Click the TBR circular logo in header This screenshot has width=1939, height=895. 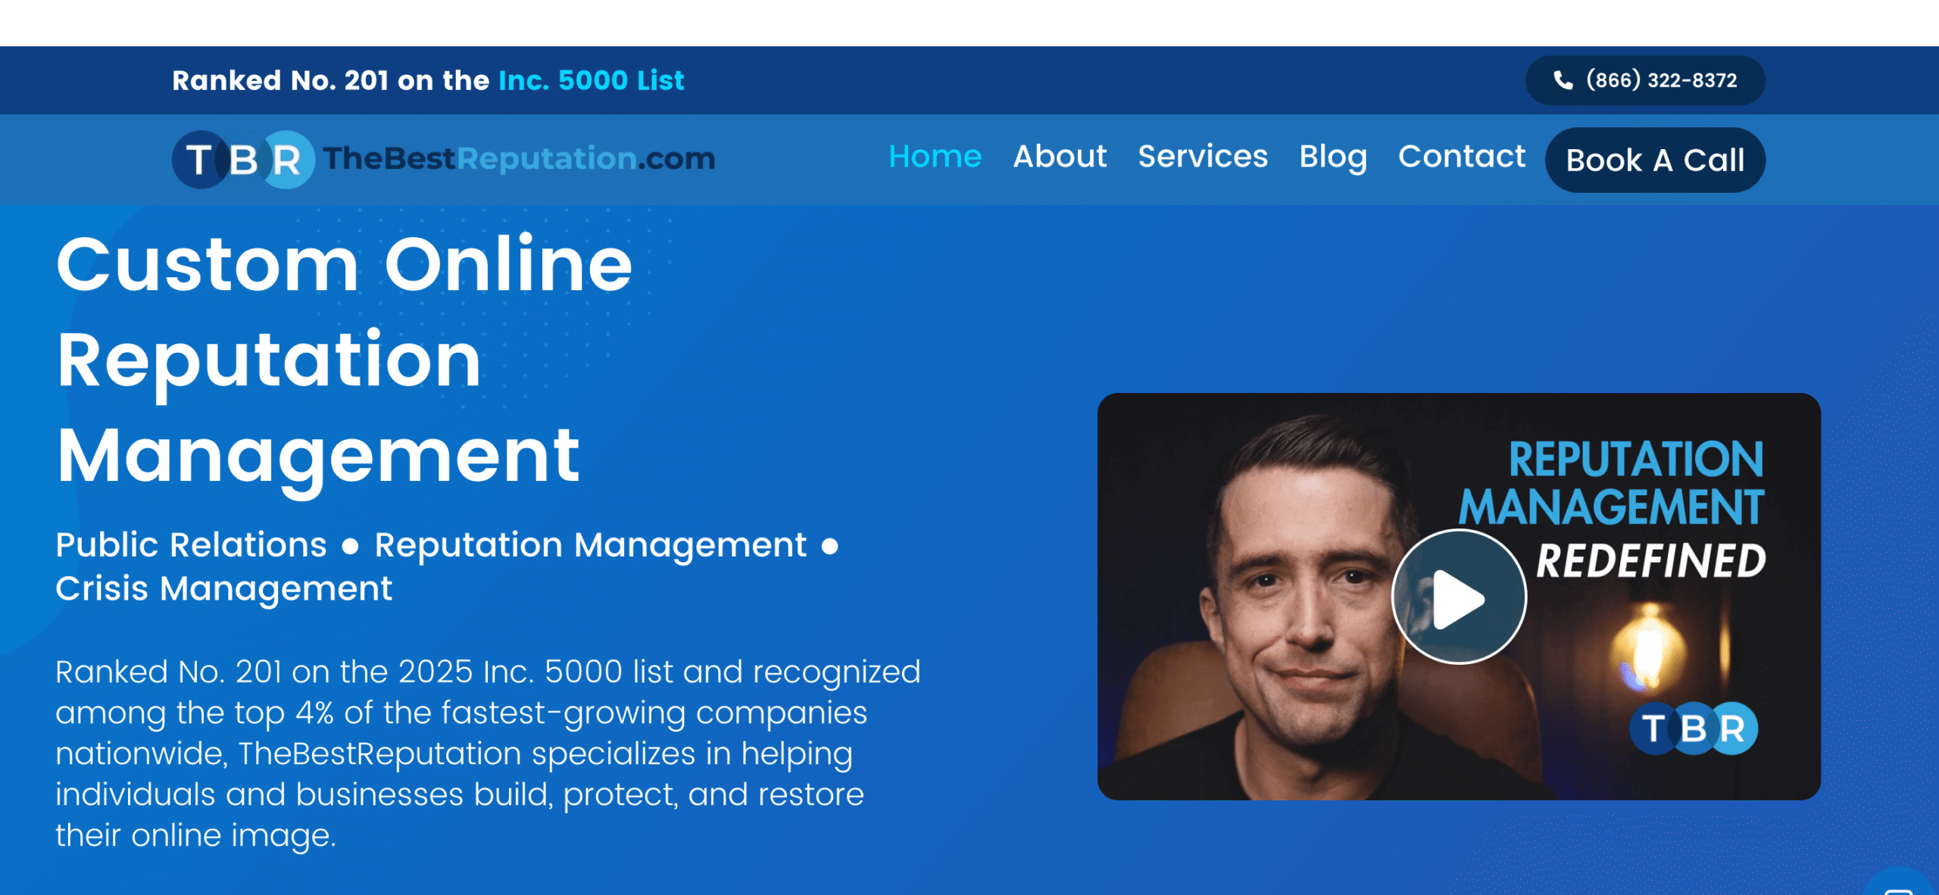coord(243,160)
